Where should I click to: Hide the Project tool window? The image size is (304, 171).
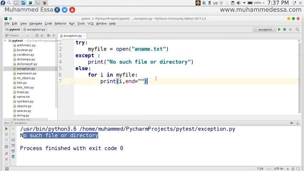pos(54,36)
